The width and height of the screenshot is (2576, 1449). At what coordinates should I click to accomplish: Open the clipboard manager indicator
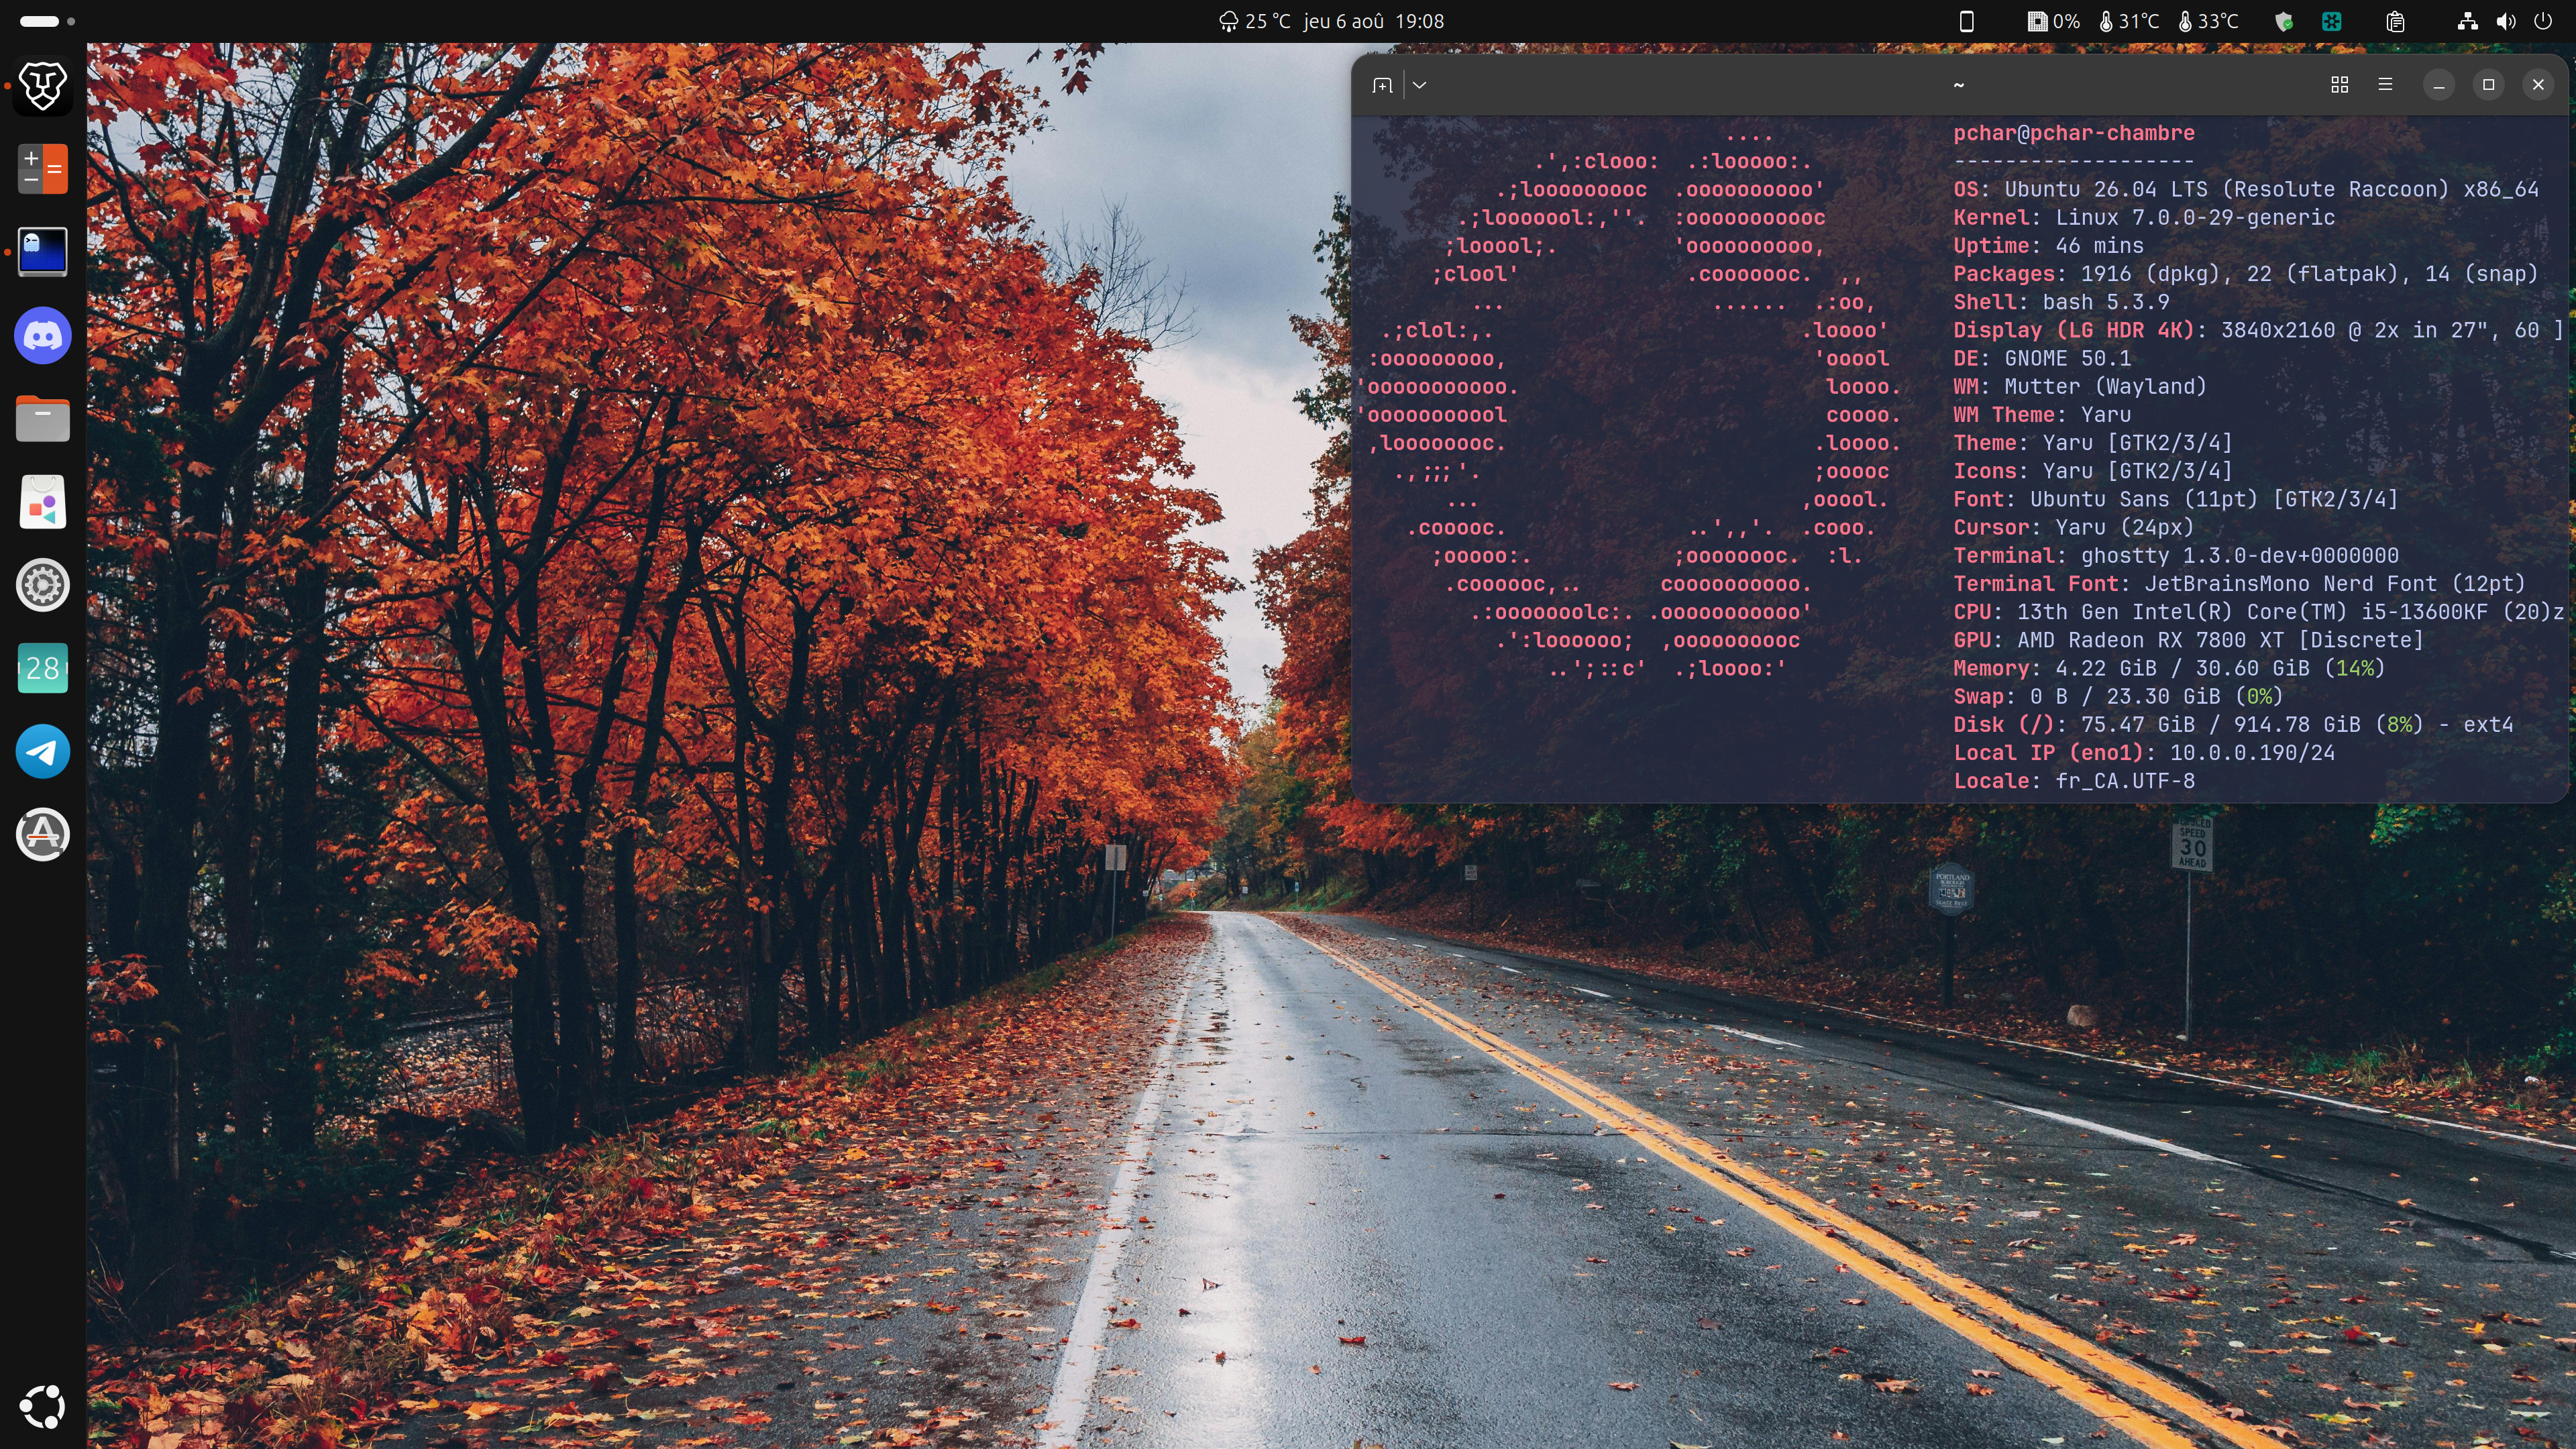2395,21
